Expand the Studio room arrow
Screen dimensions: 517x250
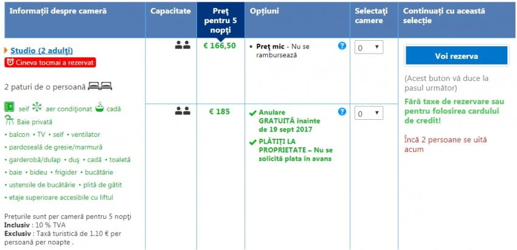(x=6, y=50)
